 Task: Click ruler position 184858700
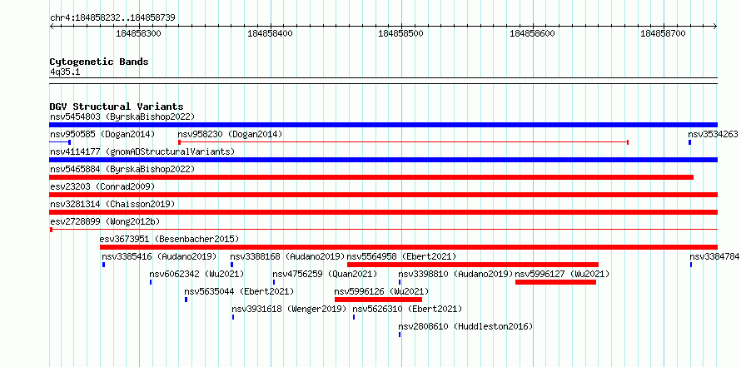[663, 33]
